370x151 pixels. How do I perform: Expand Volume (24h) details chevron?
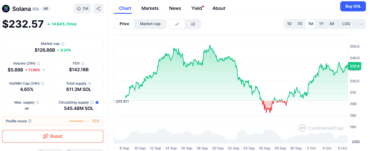[44, 70]
